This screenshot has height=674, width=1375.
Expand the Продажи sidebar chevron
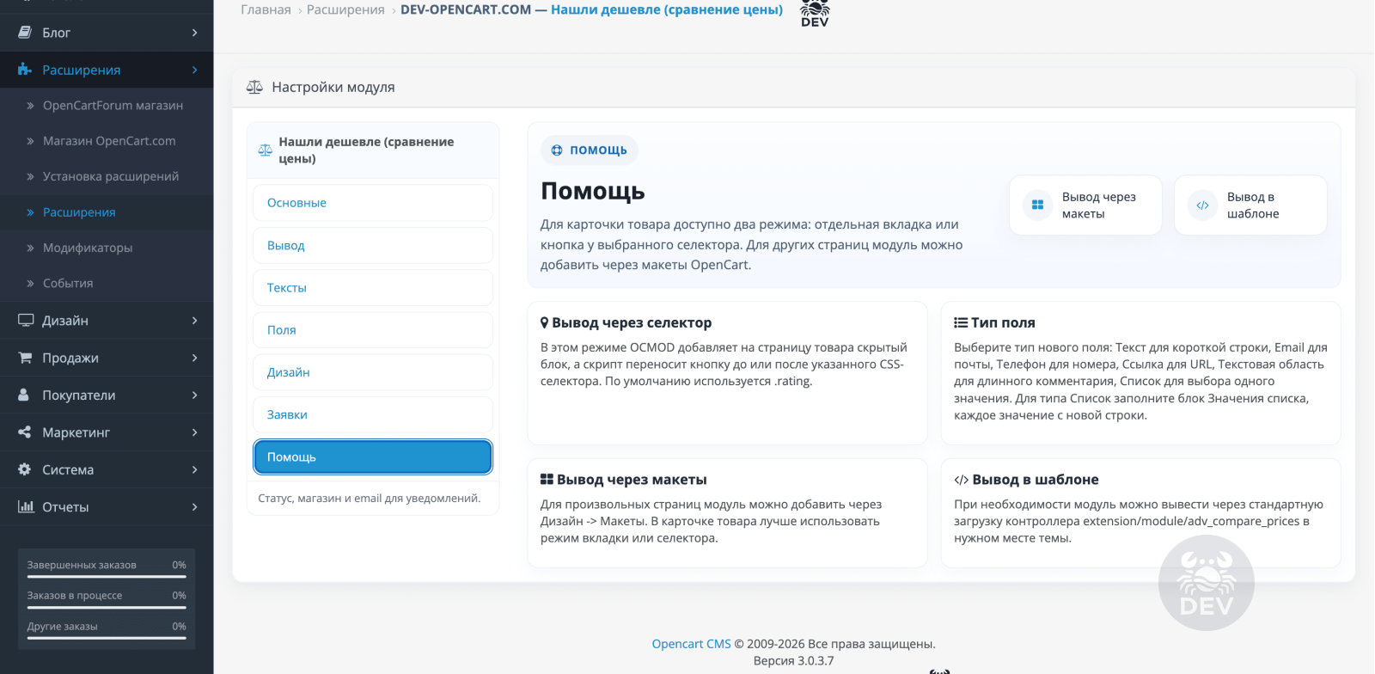point(195,358)
